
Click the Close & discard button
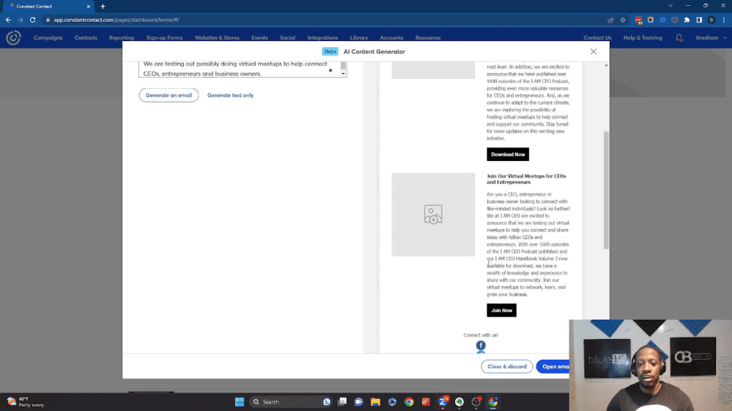coord(507,366)
